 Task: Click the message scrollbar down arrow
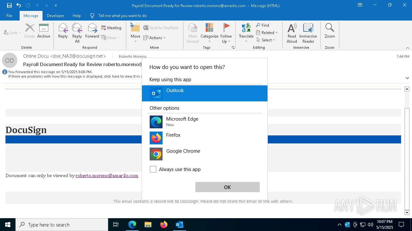pyautogui.click(x=407, y=212)
